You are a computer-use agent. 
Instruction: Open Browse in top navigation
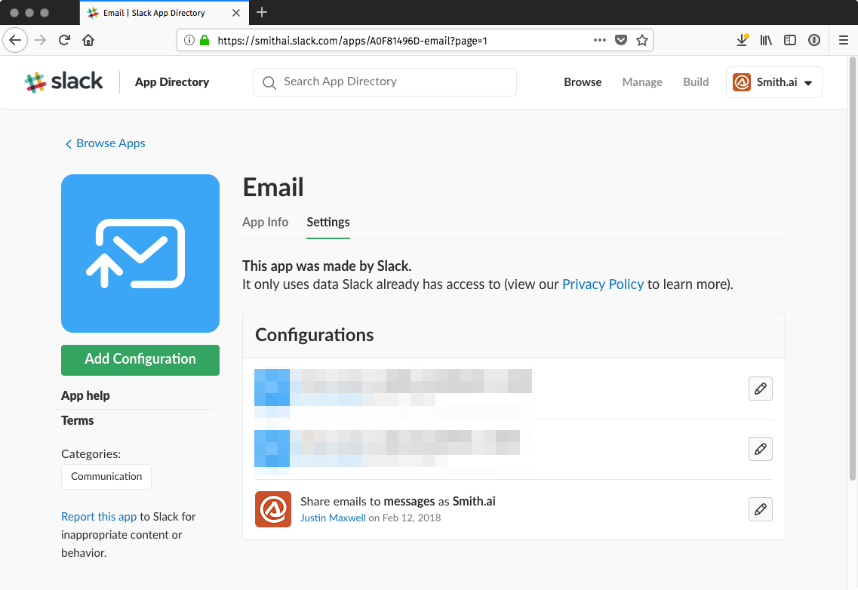(x=583, y=82)
